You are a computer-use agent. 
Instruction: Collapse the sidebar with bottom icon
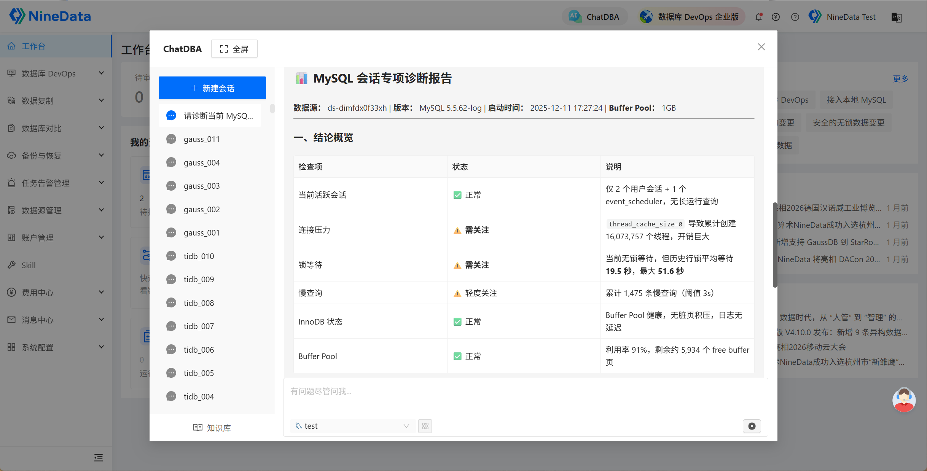99,458
